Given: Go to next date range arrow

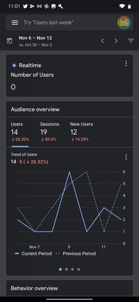Looking at the screenshot, I should pos(116,41).
